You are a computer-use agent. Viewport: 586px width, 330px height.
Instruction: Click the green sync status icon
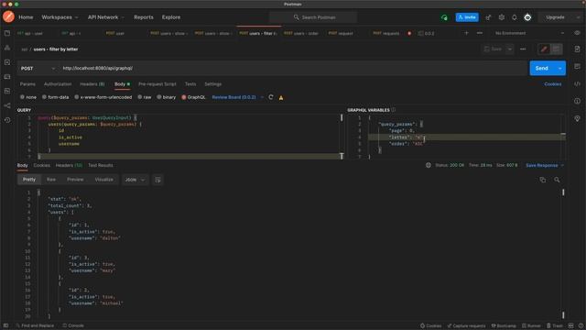(x=444, y=17)
